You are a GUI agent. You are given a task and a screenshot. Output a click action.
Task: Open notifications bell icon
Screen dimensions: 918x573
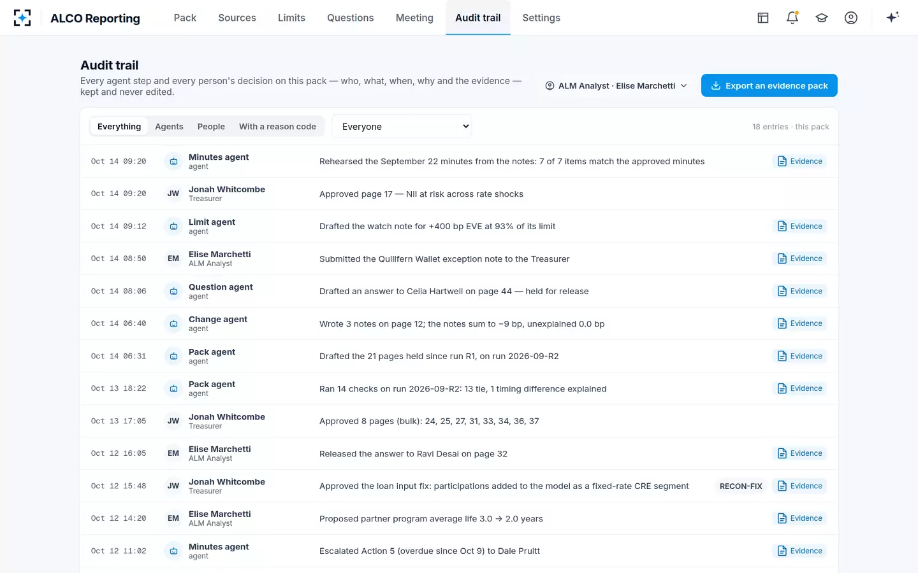pyautogui.click(x=792, y=18)
